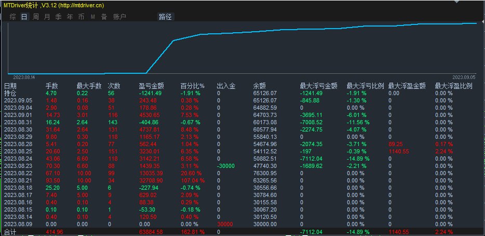Viewport: 485px width, 236px height.
Task: Click the 手数 column header
Action: [x=51, y=86]
